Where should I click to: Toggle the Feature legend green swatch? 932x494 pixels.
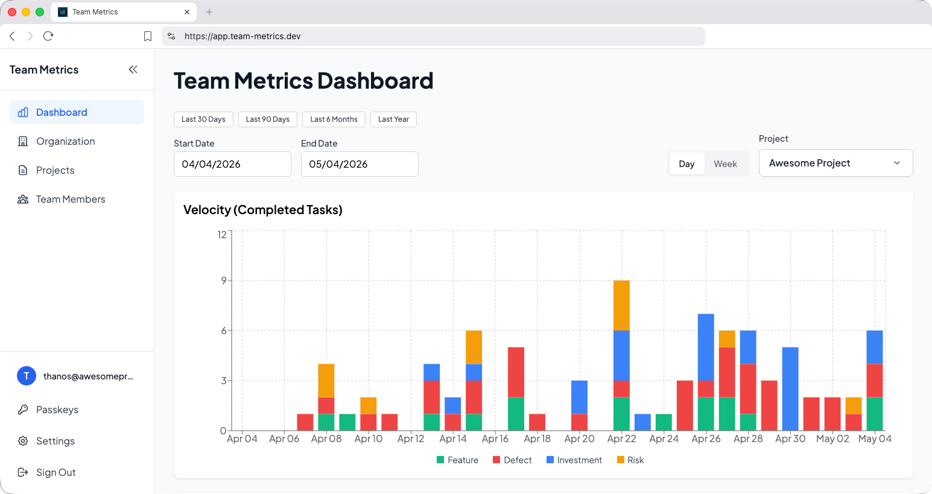[440, 460]
